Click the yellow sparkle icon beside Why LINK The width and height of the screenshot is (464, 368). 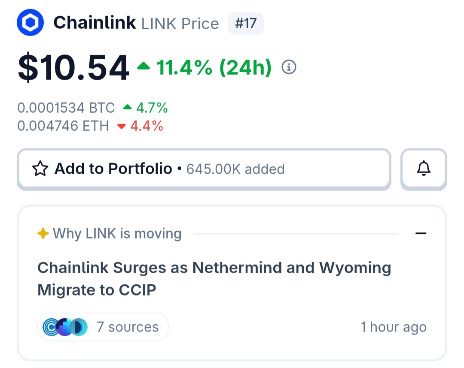point(43,233)
